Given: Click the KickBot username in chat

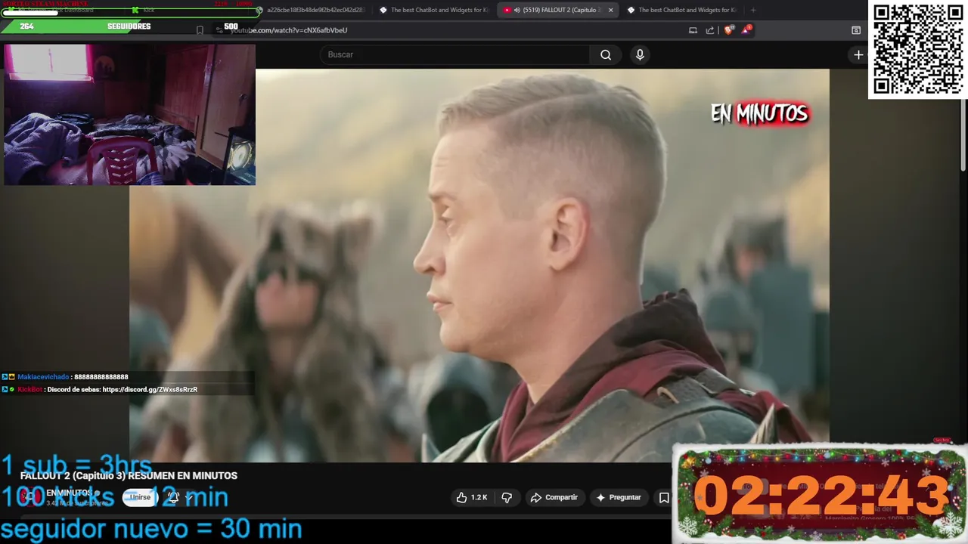Looking at the screenshot, I should pyautogui.click(x=29, y=390).
